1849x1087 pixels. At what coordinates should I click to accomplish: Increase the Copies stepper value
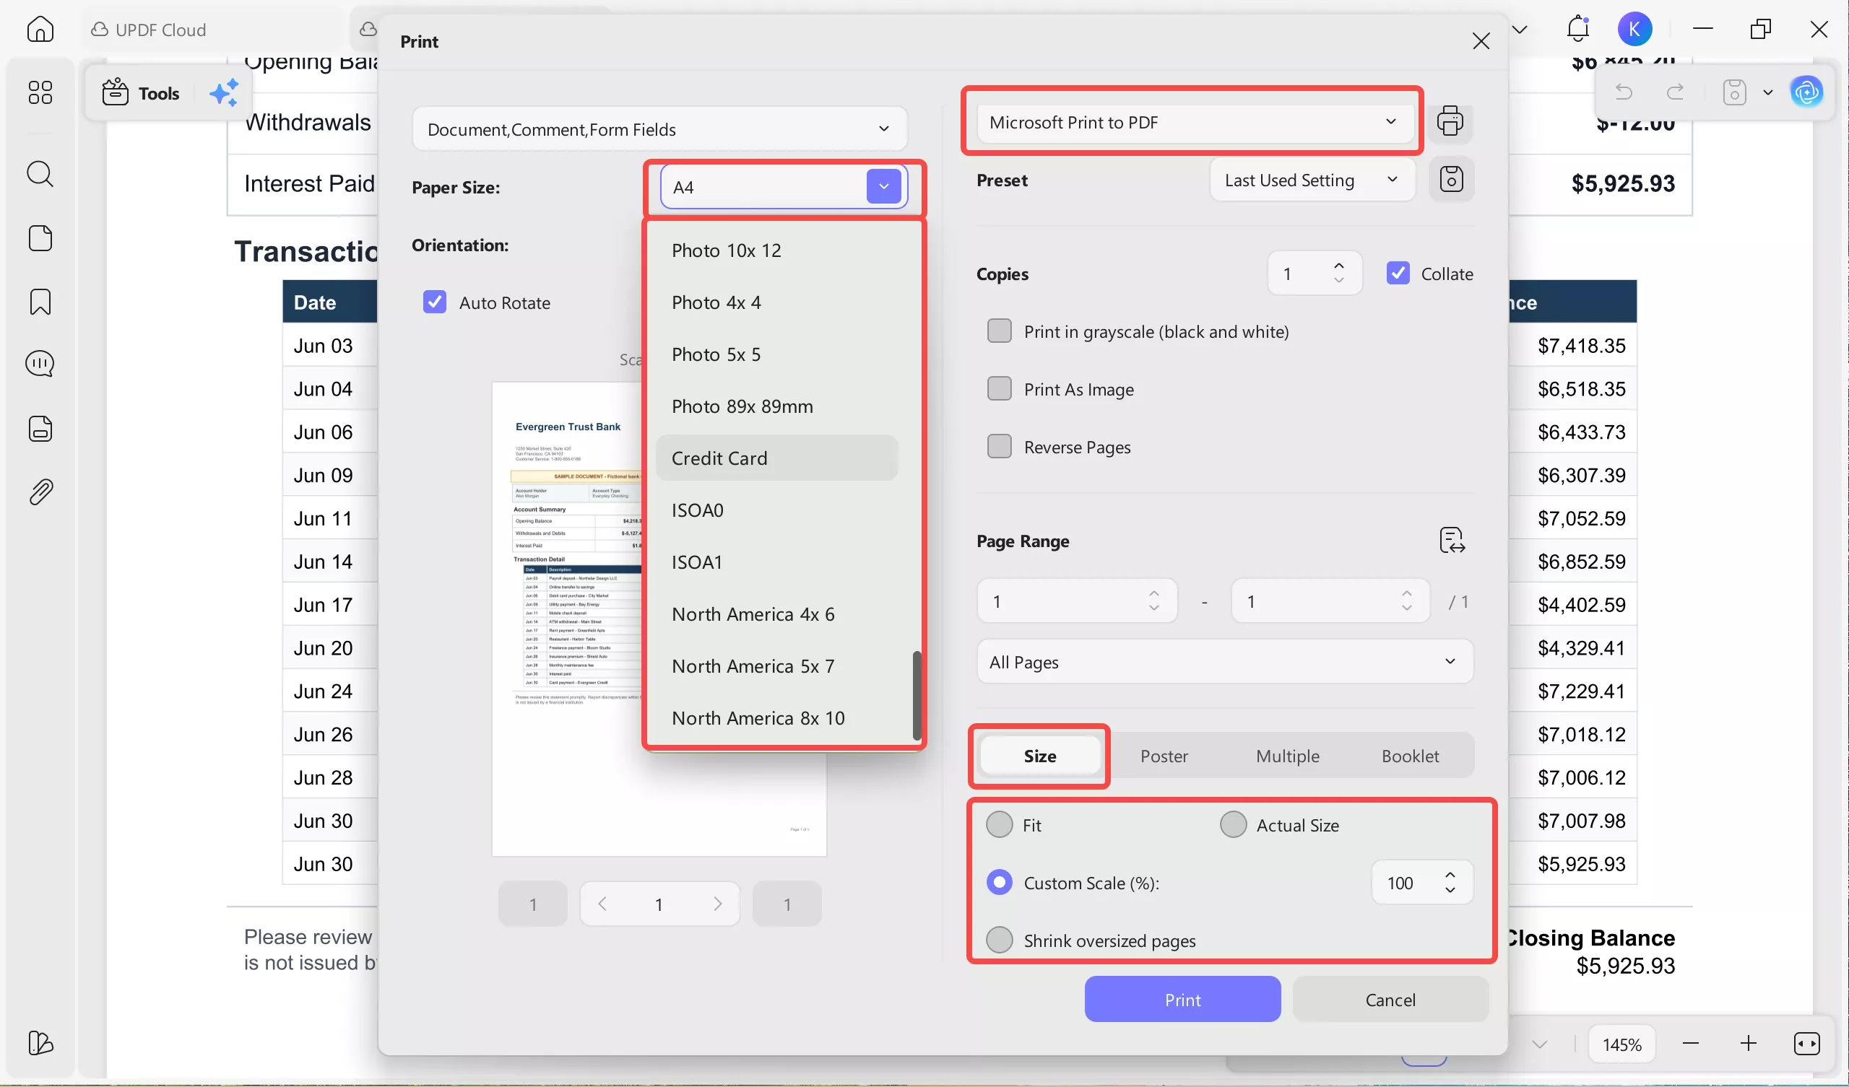point(1339,266)
